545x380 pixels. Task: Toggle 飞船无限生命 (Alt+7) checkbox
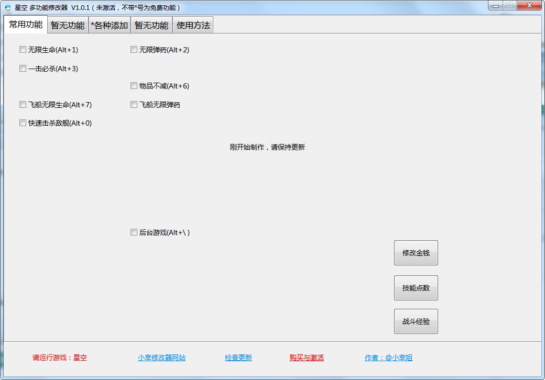click(x=23, y=104)
